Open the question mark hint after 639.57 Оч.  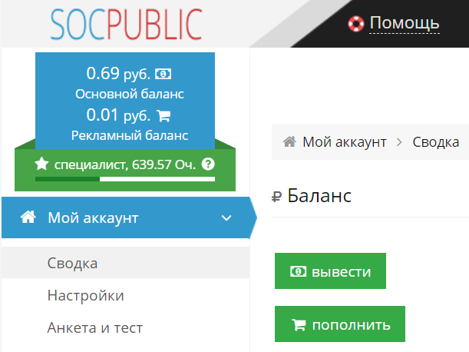tap(208, 164)
